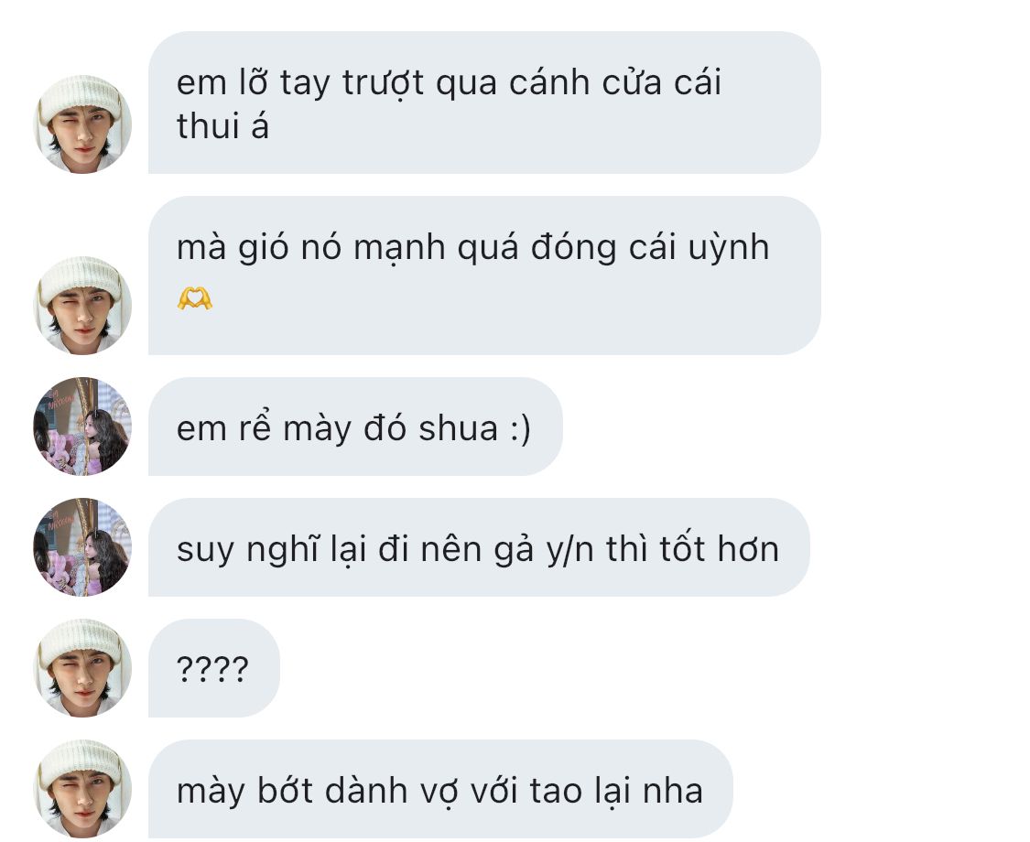Click the 'thui á' line in first message

point(222,125)
